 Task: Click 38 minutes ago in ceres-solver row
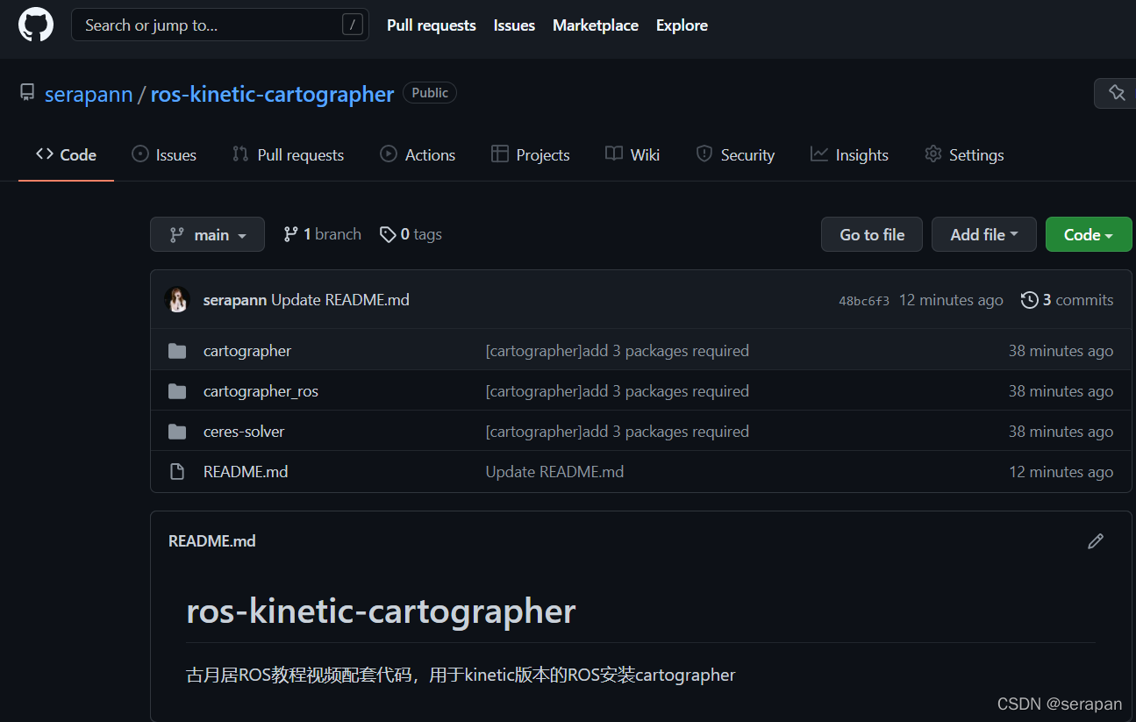point(1061,432)
